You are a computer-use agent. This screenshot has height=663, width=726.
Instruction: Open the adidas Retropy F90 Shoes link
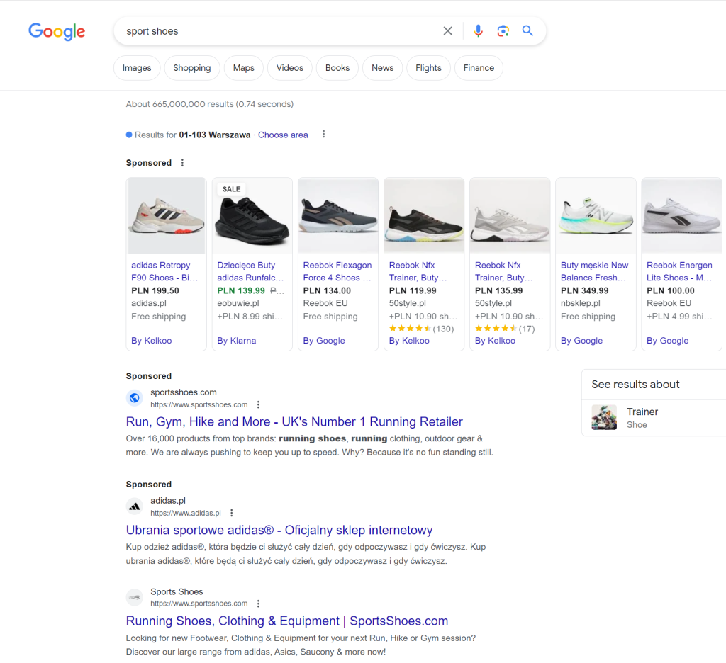[x=164, y=271]
